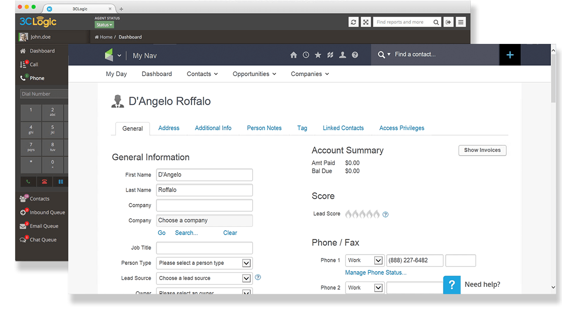The height and width of the screenshot is (319, 562).
Task: Switch to the Address tab
Action: (169, 128)
